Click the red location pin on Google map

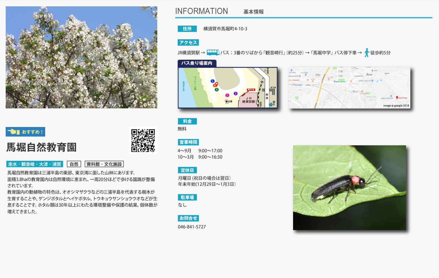click(x=397, y=98)
